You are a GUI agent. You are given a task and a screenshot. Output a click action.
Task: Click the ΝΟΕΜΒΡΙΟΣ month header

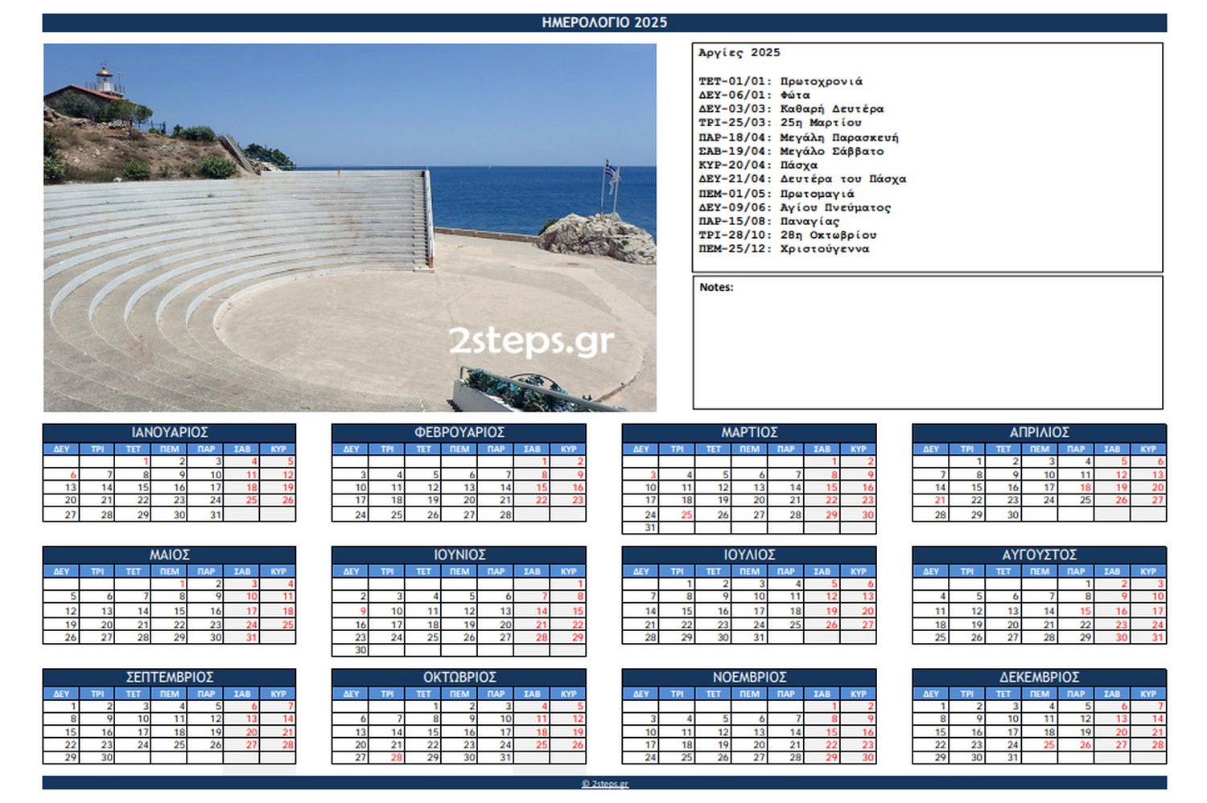pos(749,677)
